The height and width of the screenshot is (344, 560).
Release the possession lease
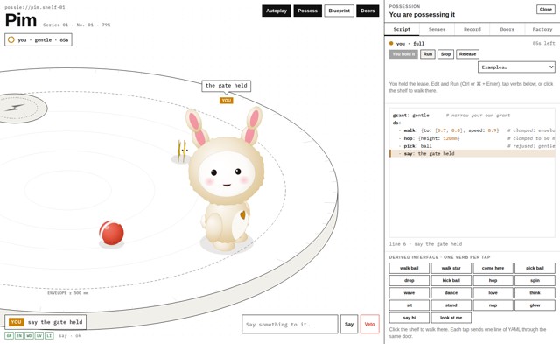coord(467,54)
